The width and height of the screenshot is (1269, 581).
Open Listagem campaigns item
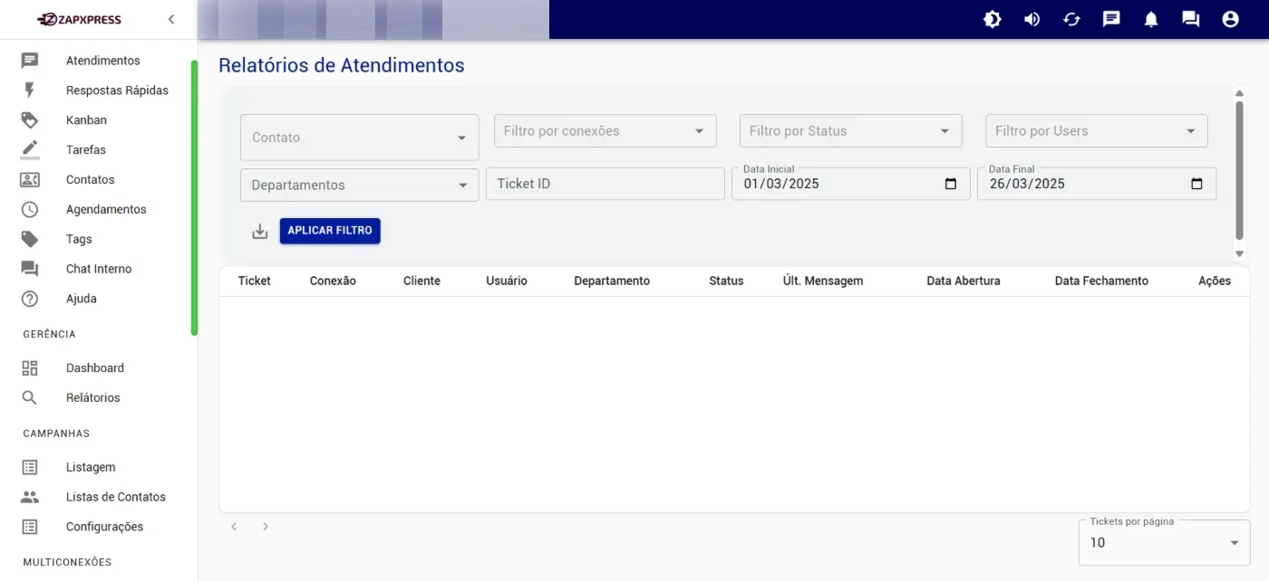91,468
